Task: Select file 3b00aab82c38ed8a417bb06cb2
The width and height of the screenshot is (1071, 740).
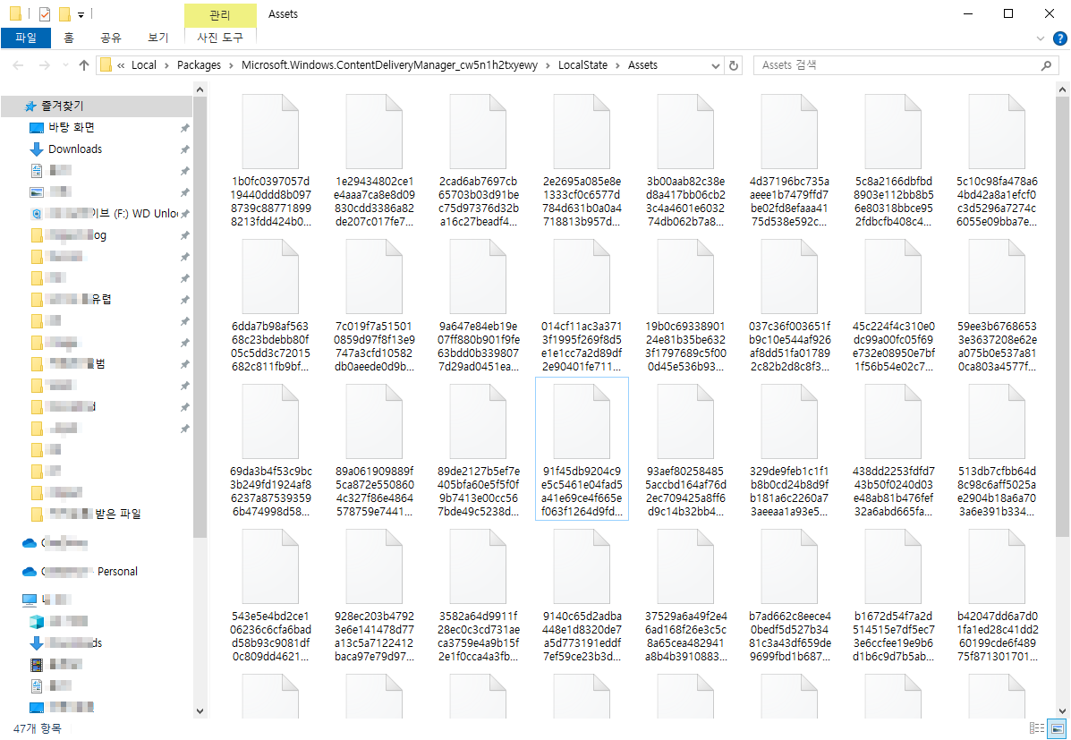Action: coord(685,160)
